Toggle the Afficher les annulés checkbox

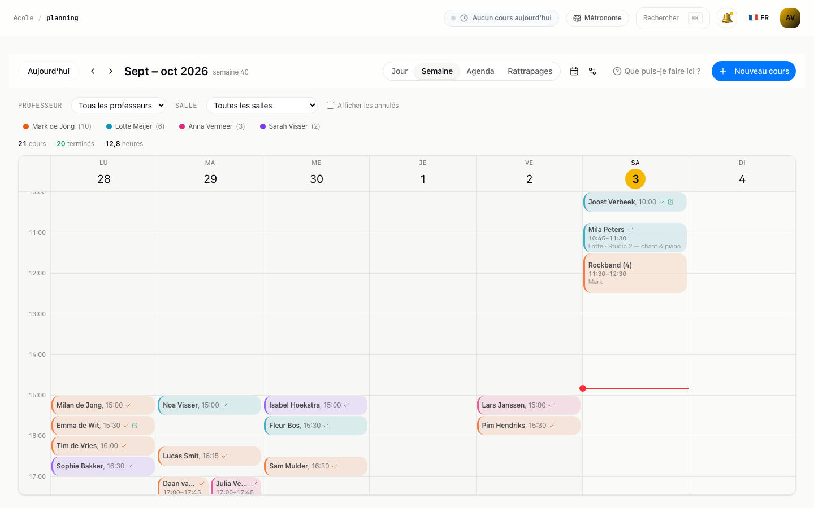coord(330,106)
